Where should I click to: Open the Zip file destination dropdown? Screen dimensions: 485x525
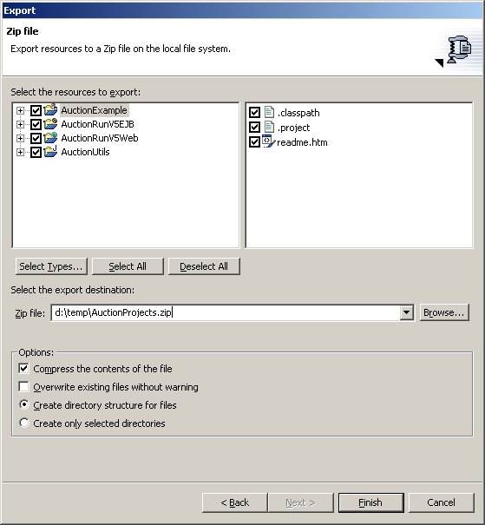pos(406,312)
